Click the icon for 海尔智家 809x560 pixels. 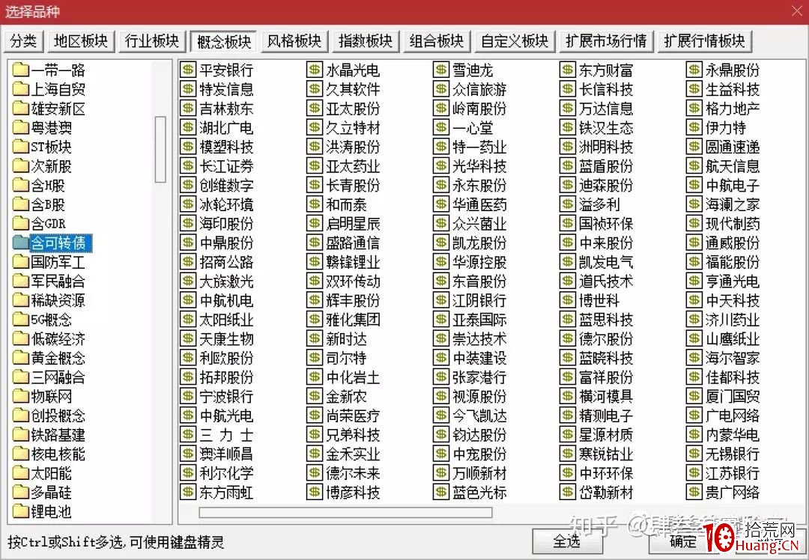694,358
